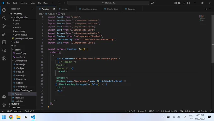Image resolution: width=214 pixels, height=121 pixels.
Task: Click the Explorer more actions ellipsis
Action: (x=32, y=9)
